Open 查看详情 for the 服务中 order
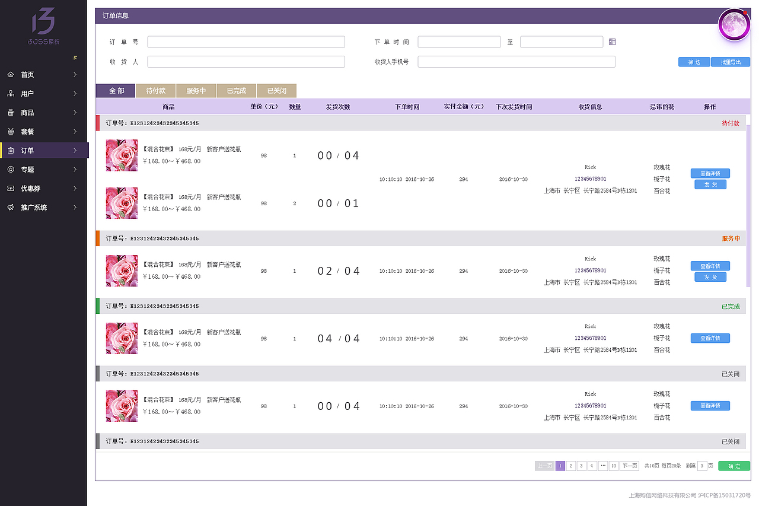Image resolution: width=759 pixels, height=506 pixels. pos(710,266)
